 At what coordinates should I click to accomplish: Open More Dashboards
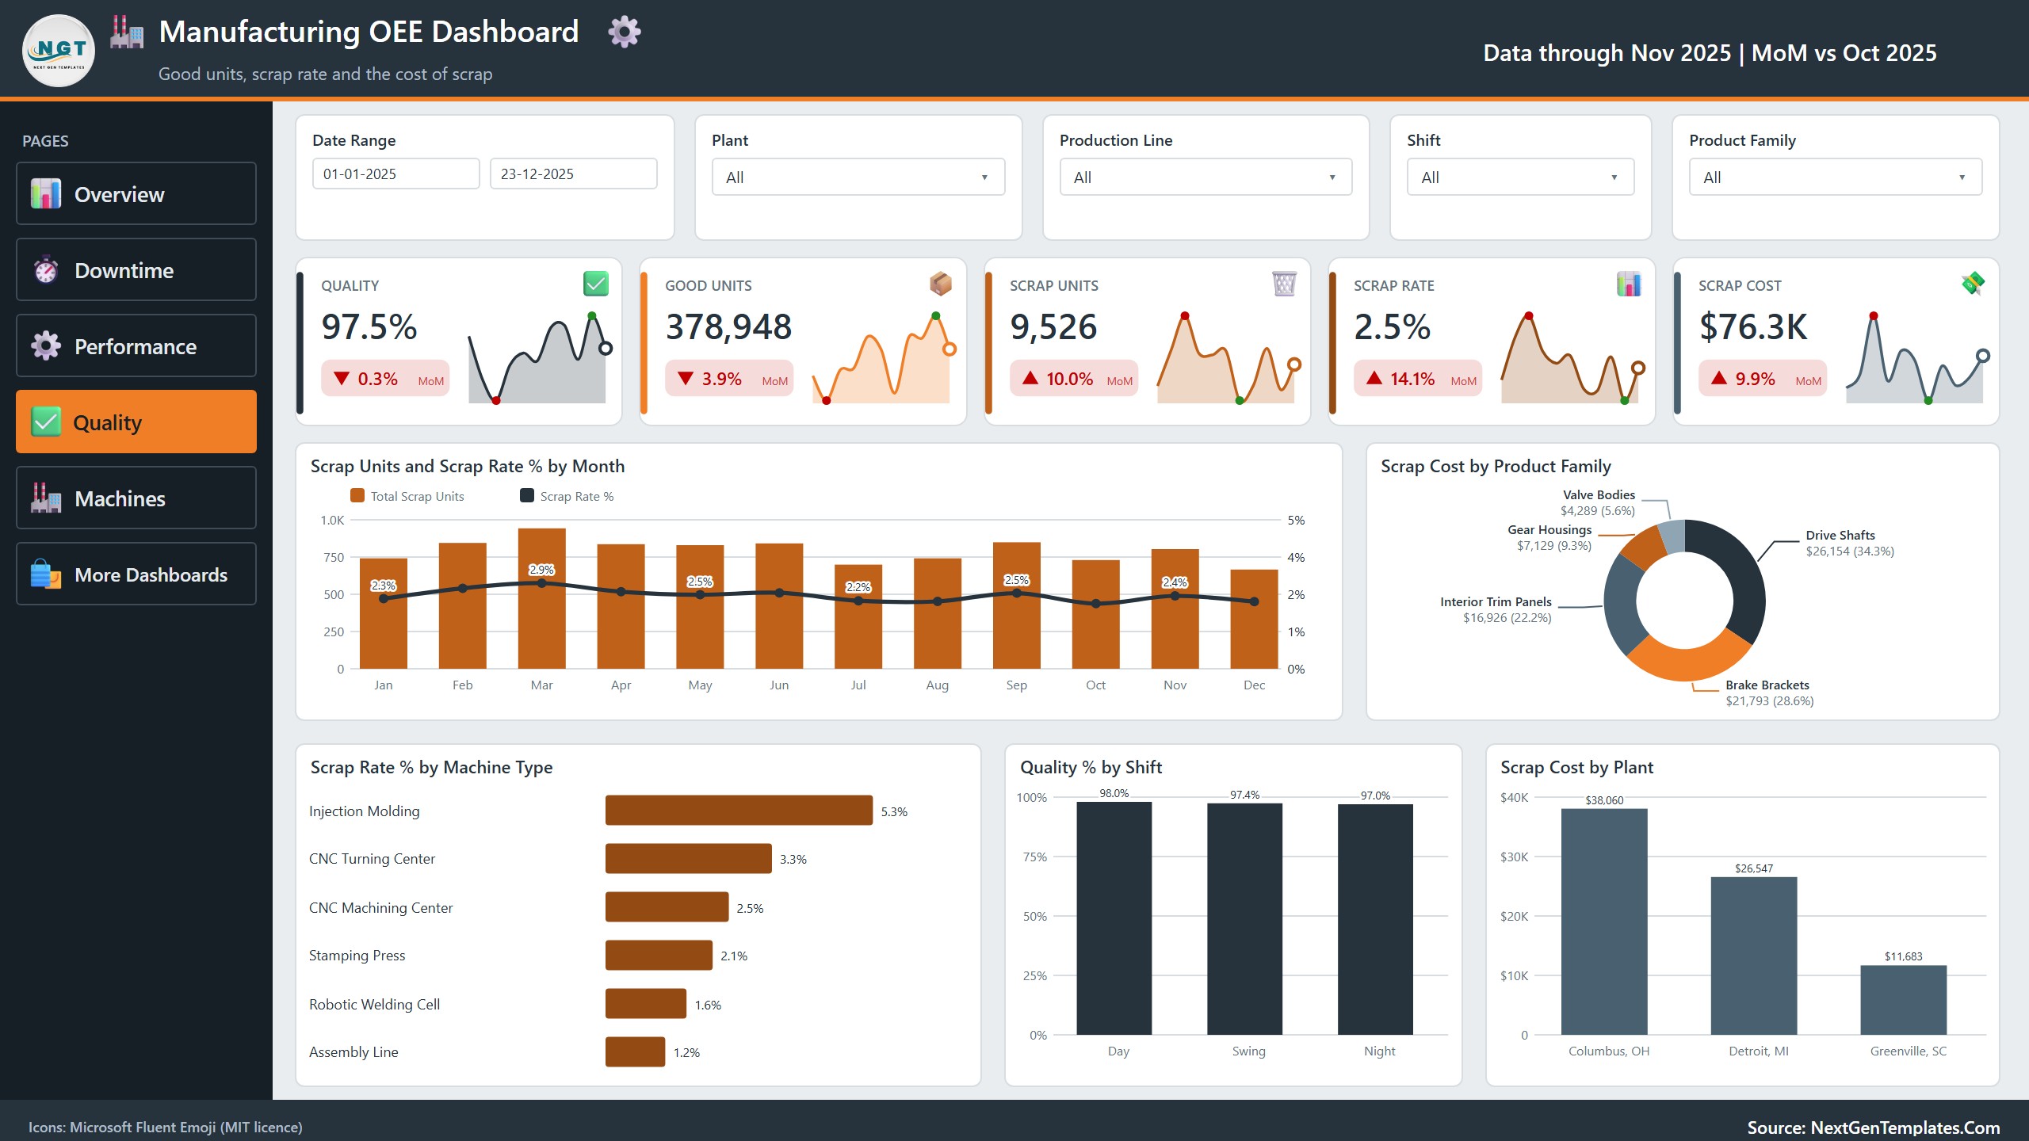(136, 574)
